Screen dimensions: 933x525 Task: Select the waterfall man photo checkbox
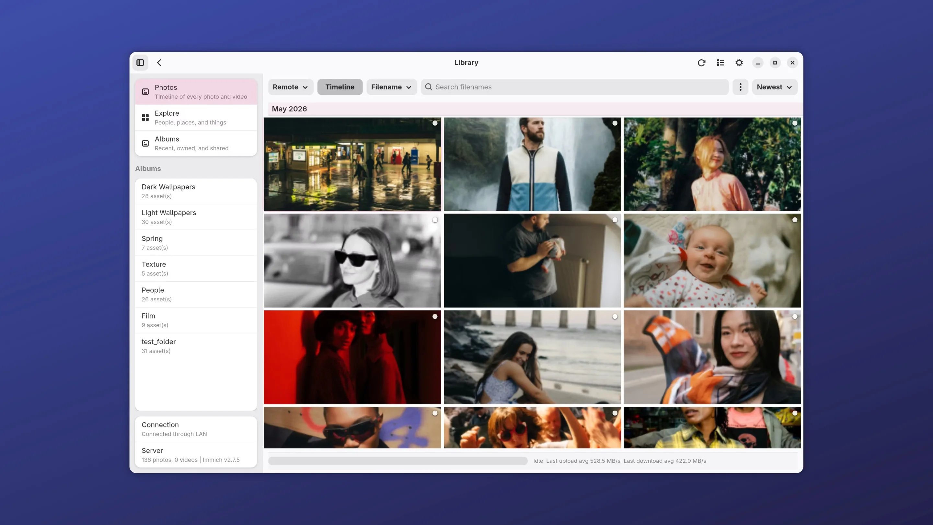coord(615,123)
